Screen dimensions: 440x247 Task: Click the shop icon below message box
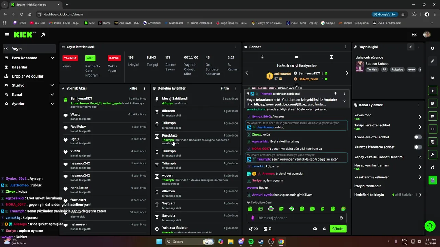pyautogui.click(x=265, y=229)
